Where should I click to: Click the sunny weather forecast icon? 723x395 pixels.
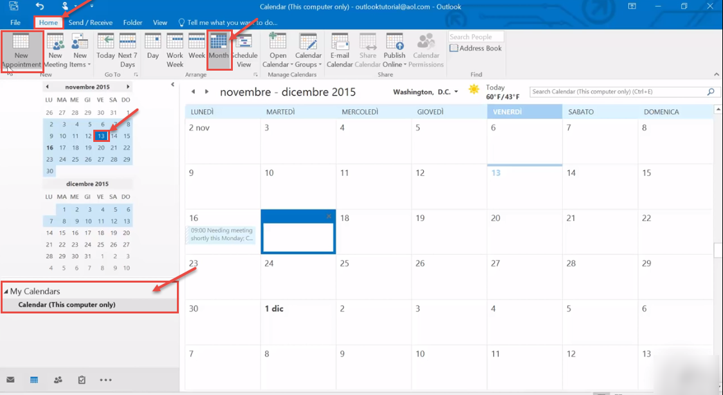click(x=474, y=89)
